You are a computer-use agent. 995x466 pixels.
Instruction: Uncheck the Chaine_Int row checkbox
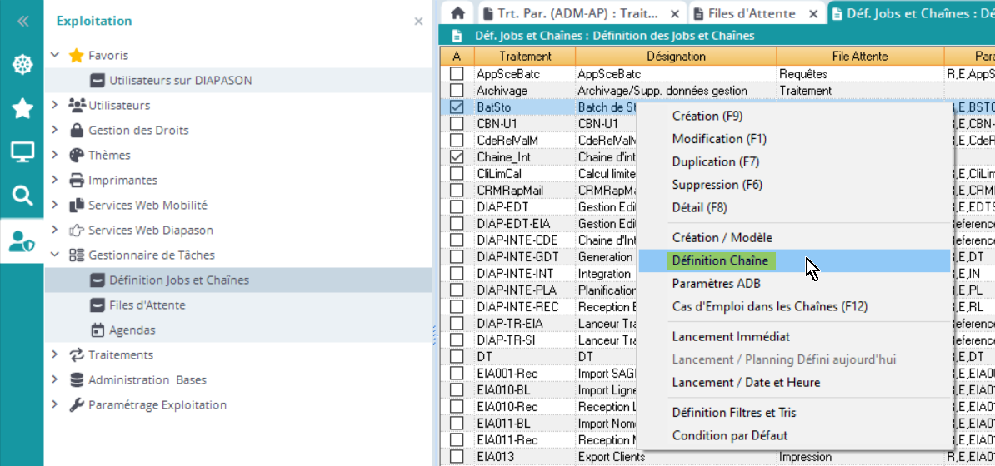pyautogui.click(x=457, y=157)
